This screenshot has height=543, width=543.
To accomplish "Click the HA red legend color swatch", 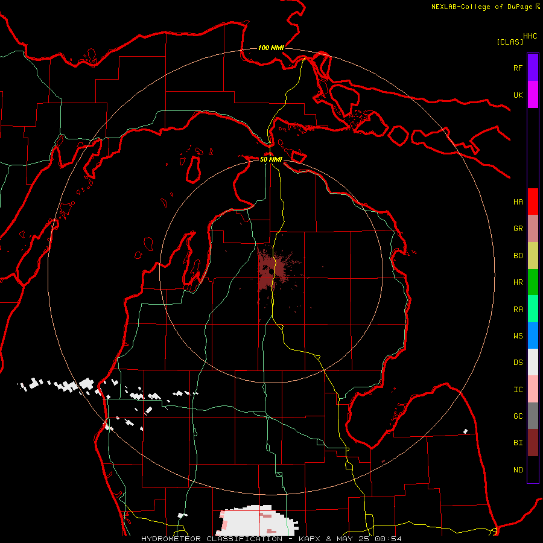I will tap(533, 202).
